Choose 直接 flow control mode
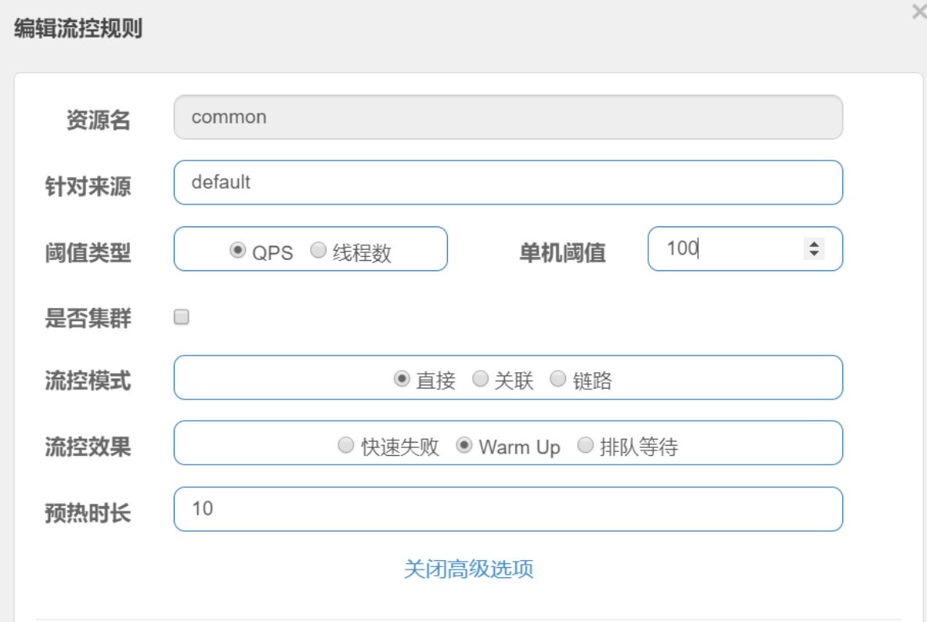Viewport: 927px width, 622px height. coord(402,379)
